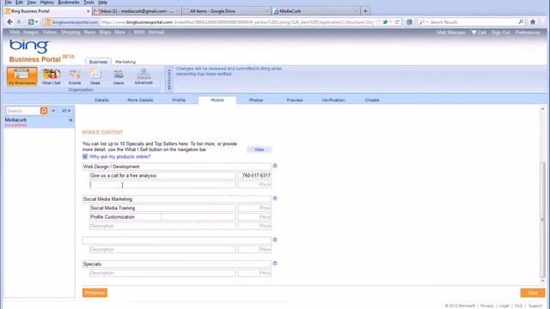This screenshot has height=309, width=550.
Task: Reload the page with the refresh icon
Action: pyautogui.click(x=397, y=22)
